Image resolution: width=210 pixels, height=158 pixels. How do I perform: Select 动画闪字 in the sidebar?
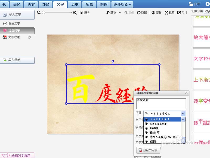(17, 31)
